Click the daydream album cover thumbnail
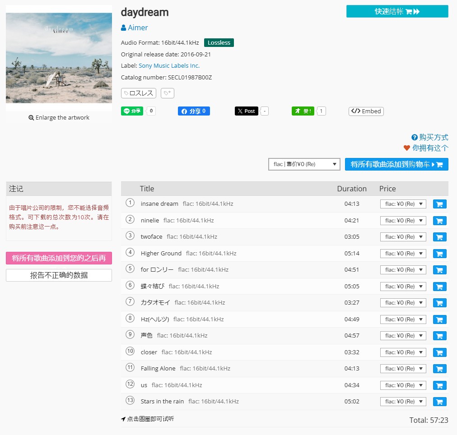This screenshot has height=435, width=457. click(x=59, y=58)
